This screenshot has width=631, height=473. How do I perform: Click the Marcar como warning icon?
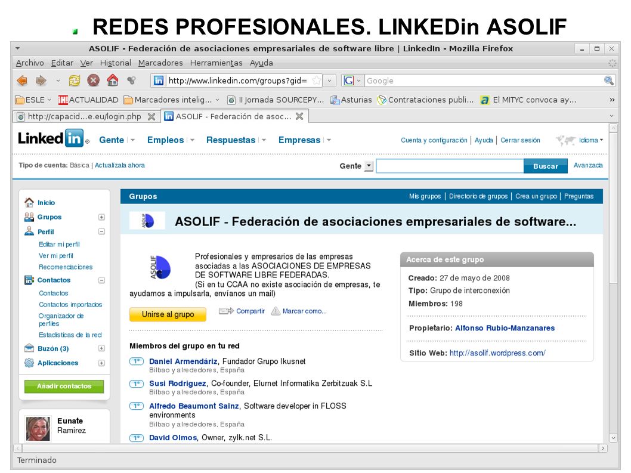[276, 311]
